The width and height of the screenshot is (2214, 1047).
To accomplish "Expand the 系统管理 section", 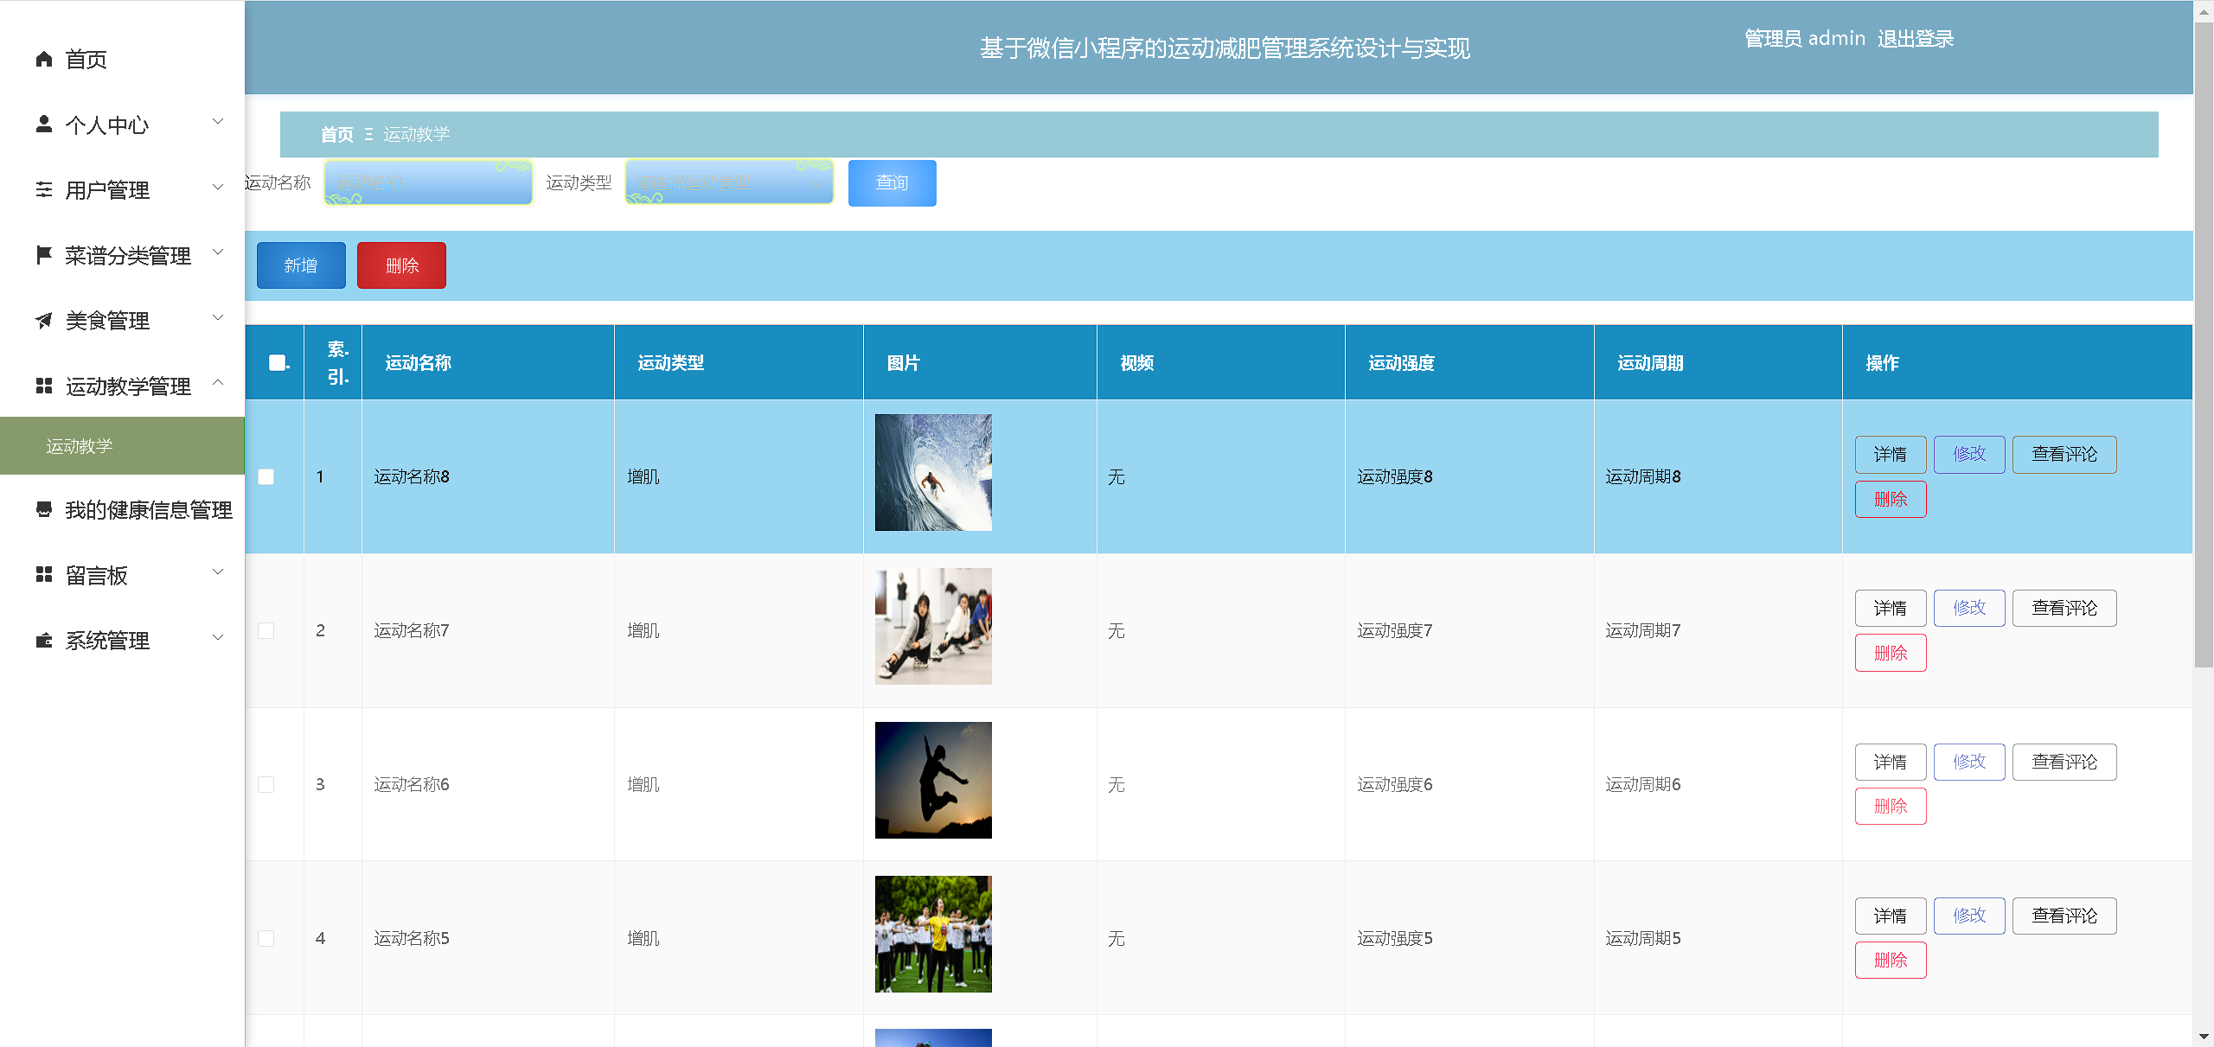I will [x=217, y=637].
